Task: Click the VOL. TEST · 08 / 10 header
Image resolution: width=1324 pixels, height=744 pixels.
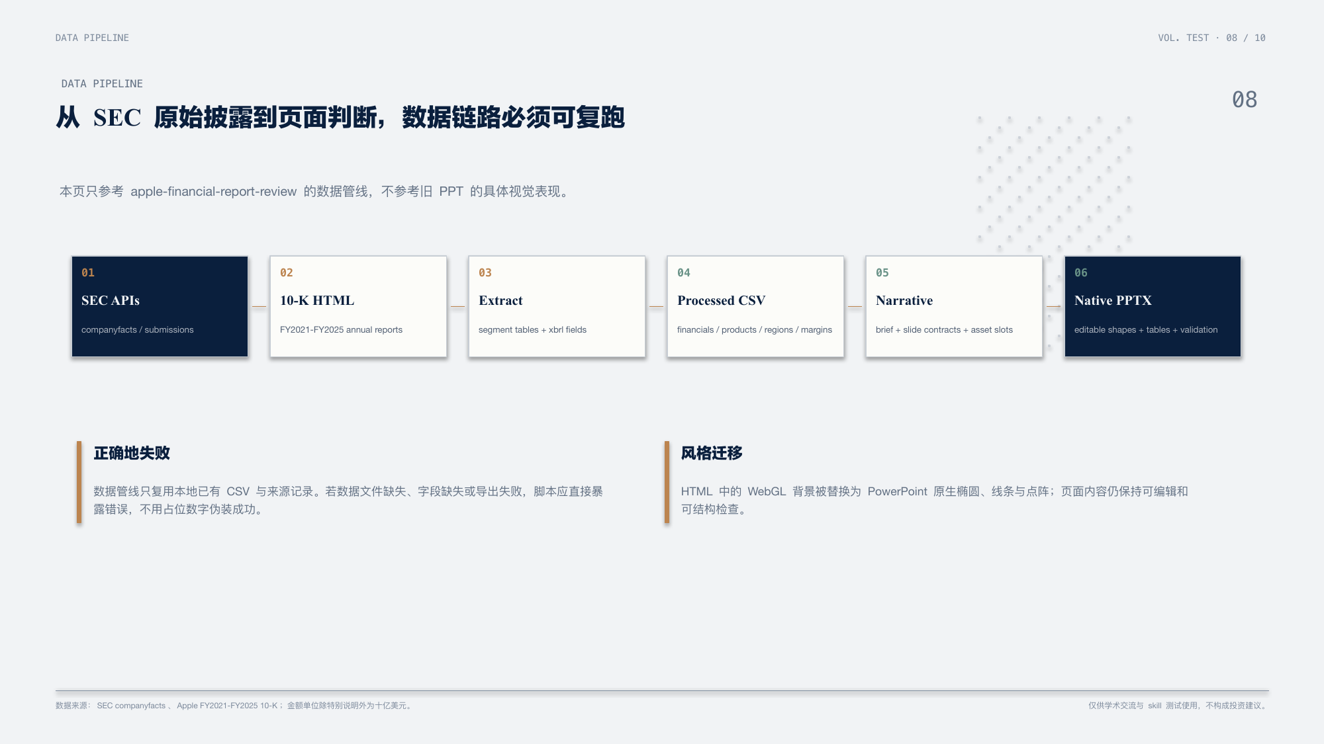Action: [x=1211, y=38]
